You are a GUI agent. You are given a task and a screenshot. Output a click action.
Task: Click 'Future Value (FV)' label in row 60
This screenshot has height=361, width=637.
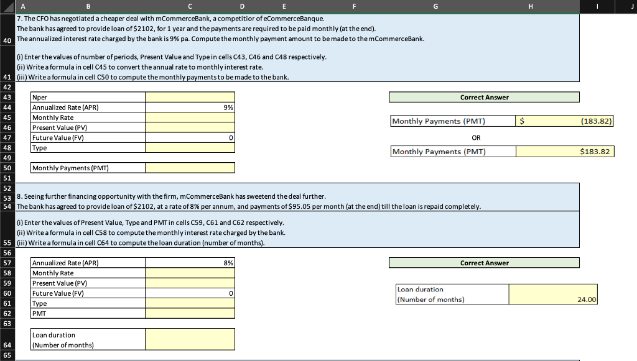(x=88, y=293)
